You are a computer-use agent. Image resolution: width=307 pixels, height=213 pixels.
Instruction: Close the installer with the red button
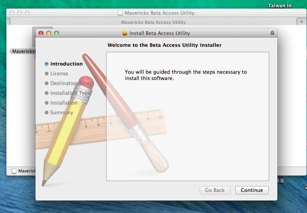point(41,33)
